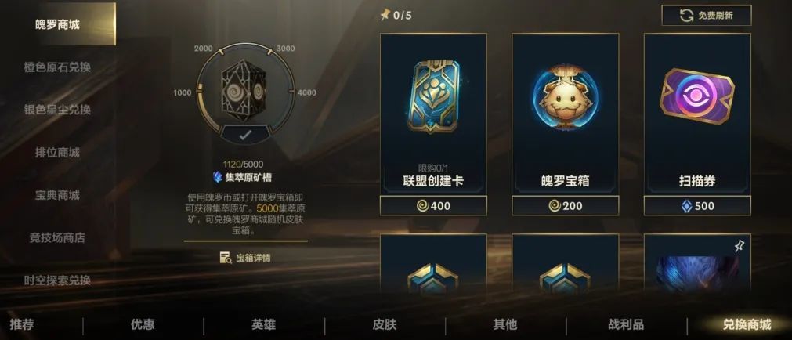The height and width of the screenshot is (340, 792).
Task: Open the 宝箱详情 link
Action: (x=245, y=258)
